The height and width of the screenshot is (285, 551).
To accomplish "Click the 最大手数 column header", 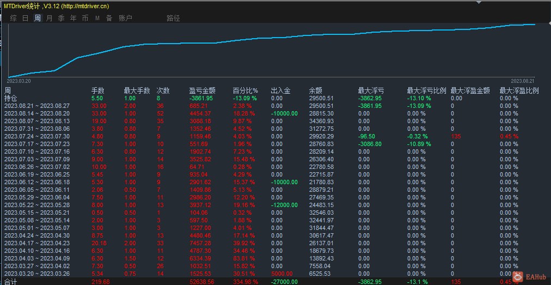I will point(137,91).
